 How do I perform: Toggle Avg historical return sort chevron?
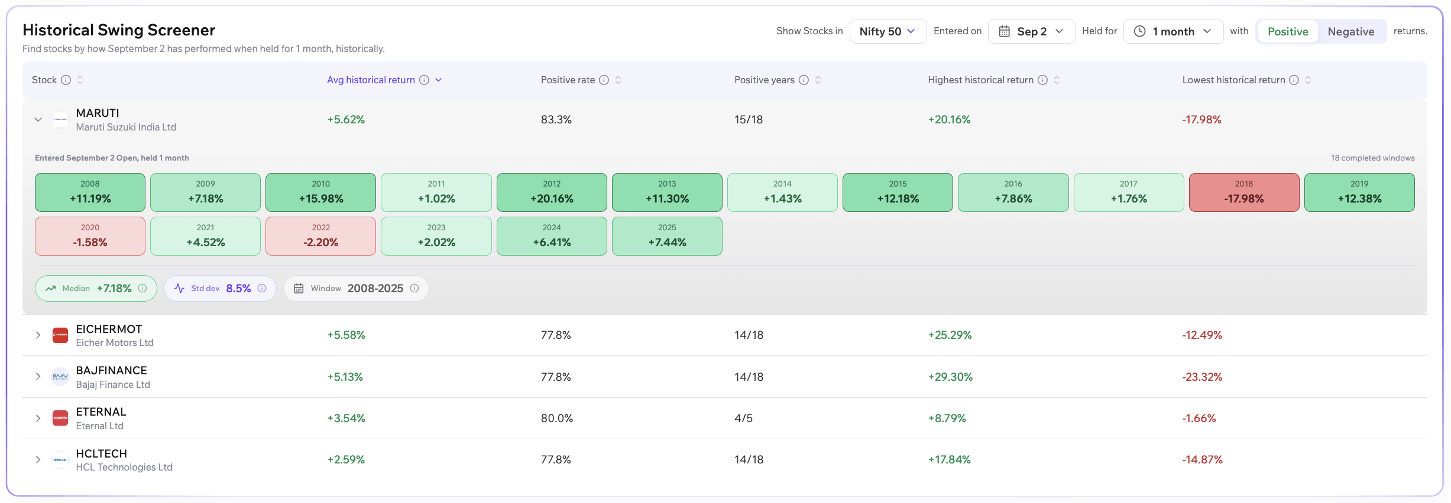[439, 80]
